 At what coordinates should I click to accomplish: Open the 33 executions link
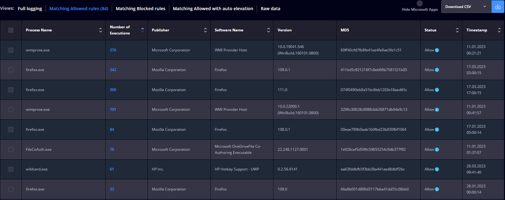112,189
